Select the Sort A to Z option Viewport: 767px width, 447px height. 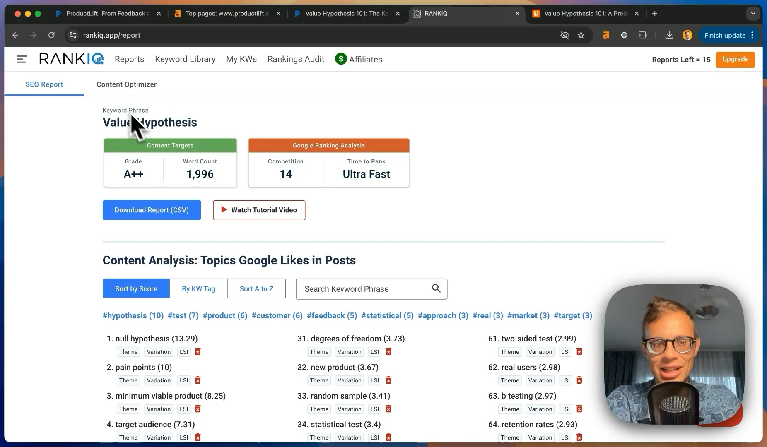pos(256,288)
